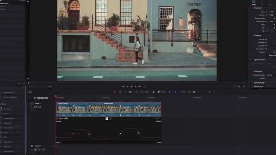The image size is (276, 155).
Task: Click Match Frame icon below viewer
Action: point(234,87)
